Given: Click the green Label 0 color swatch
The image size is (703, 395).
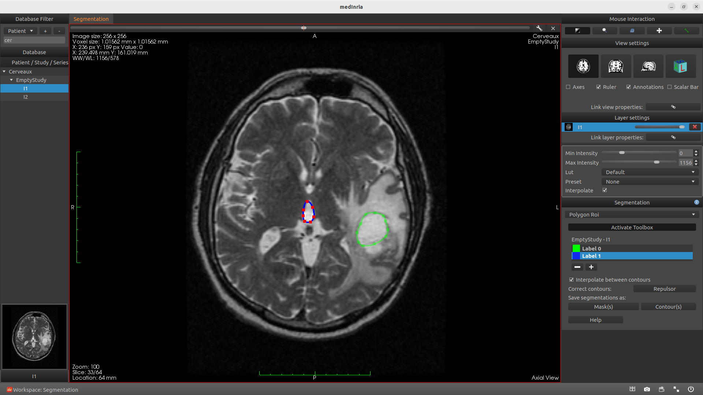Looking at the screenshot, I should coord(576,248).
